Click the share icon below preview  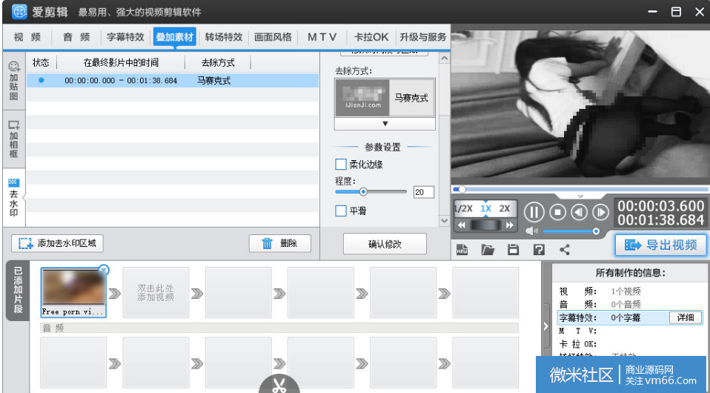(x=565, y=250)
